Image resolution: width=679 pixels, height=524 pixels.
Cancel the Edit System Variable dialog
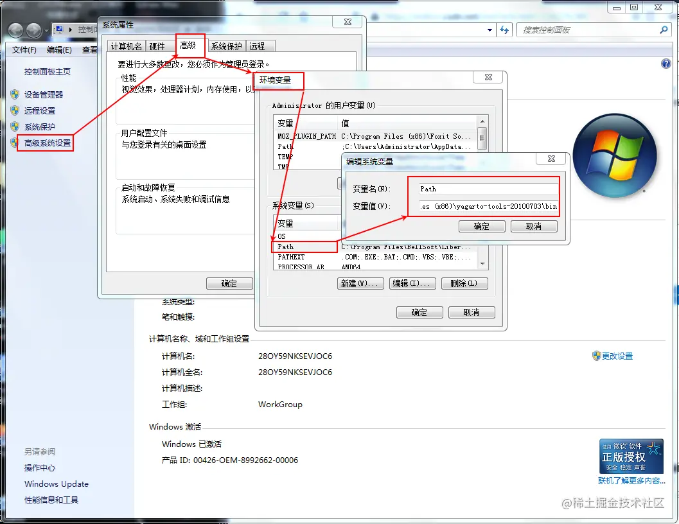coord(534,226)
